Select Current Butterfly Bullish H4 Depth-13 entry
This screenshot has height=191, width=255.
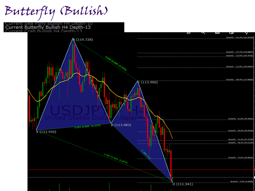[47, 27]
